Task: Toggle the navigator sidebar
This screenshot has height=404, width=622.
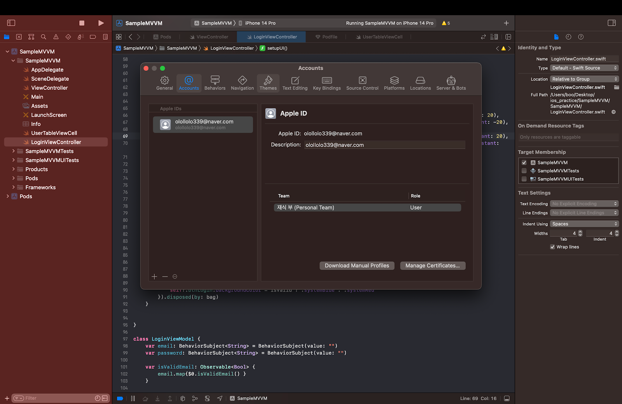Action: click(11, 23)
